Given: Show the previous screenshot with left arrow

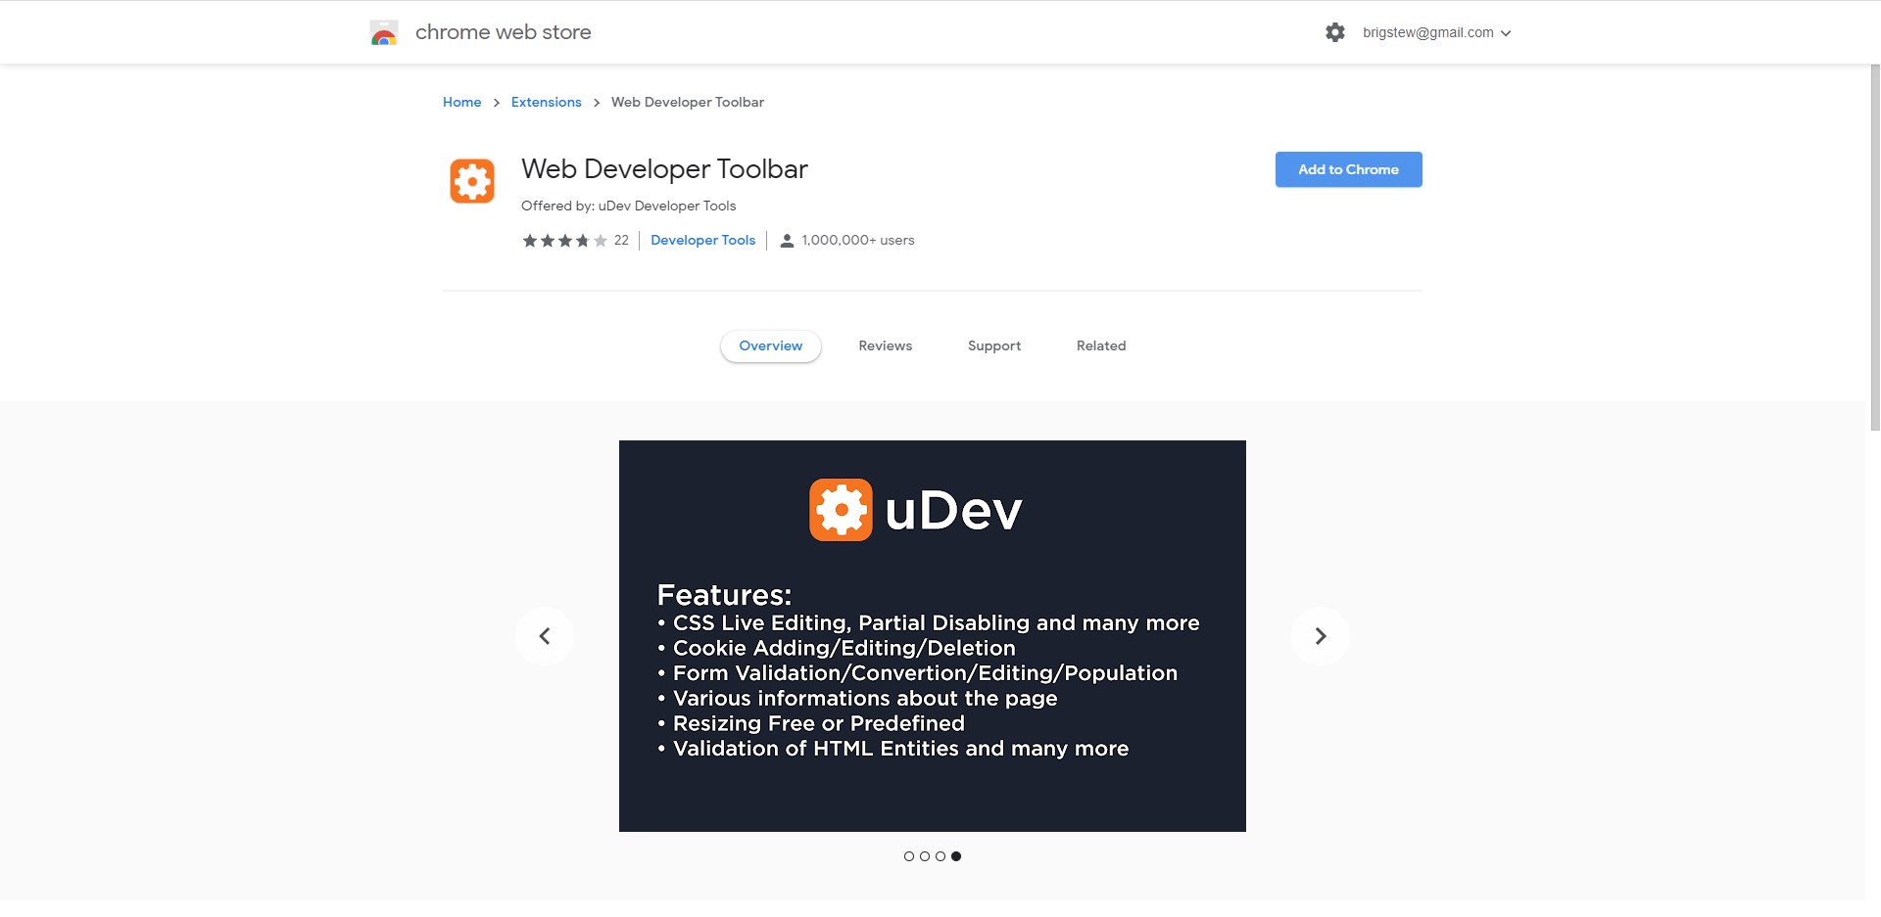Looking at the screenshot, I should point(545,636).
